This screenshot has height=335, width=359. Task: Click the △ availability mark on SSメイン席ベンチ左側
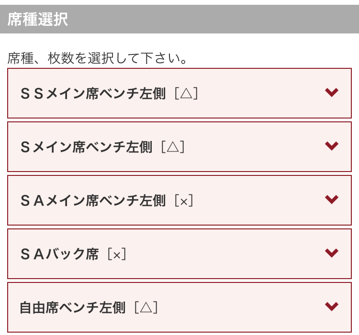point(186,94)
